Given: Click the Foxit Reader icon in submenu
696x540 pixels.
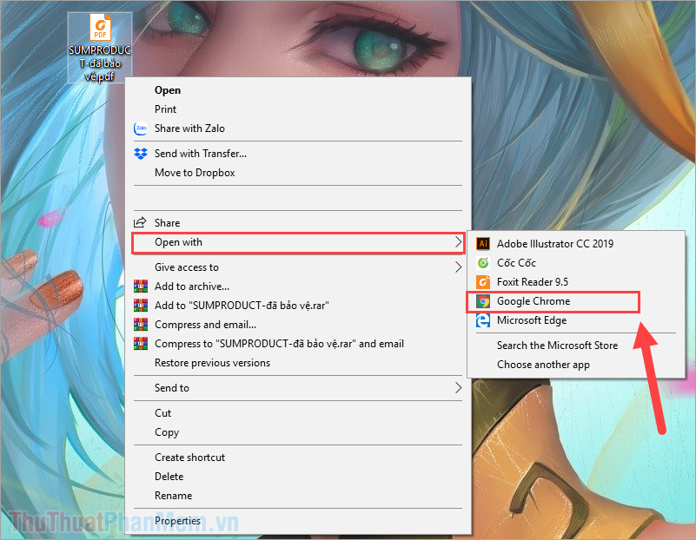Looking at the screenshot, I should click(483, 282).
